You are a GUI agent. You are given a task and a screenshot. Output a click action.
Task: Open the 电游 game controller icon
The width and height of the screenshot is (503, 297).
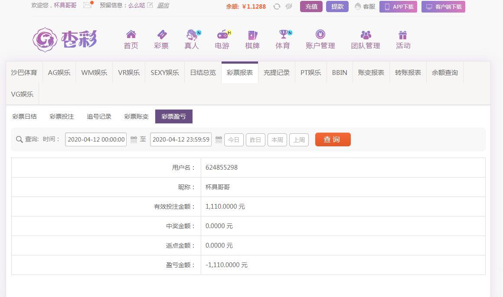[x=222, y=34]
